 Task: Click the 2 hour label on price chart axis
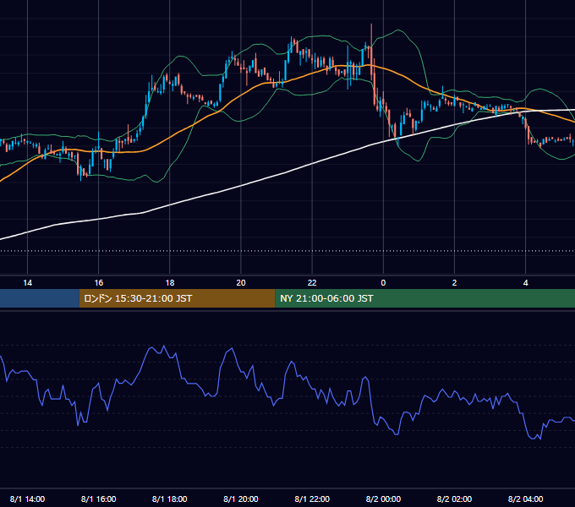point(454,283)
